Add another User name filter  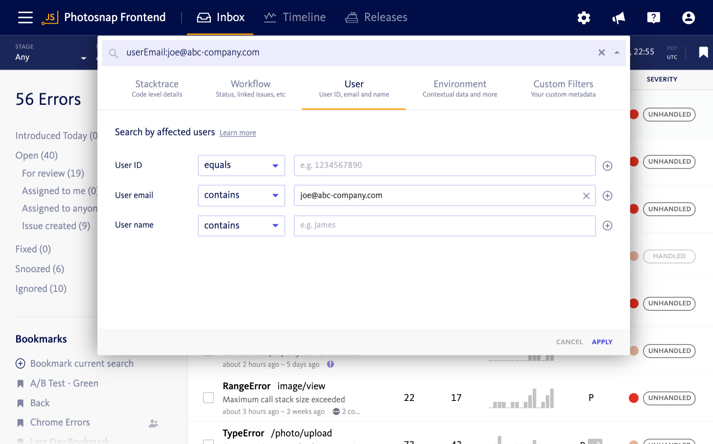(x=608, y=226)
